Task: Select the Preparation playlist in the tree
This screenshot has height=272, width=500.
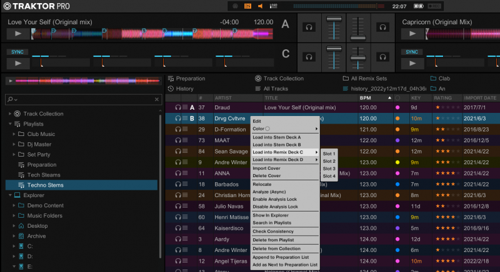Action: coord(42,165)
